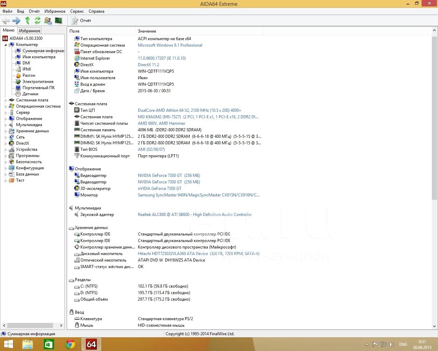Screen dimensions: 438x351
Task: Click the Датчики sensor icon
Action: click(18, 94)
